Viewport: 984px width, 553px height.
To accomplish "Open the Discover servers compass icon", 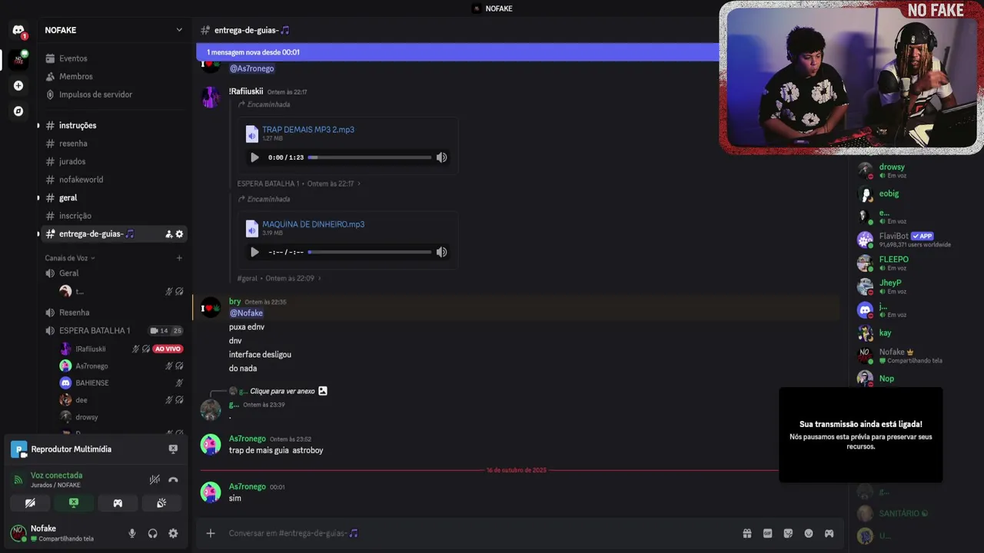I will (x=18, y=111).
